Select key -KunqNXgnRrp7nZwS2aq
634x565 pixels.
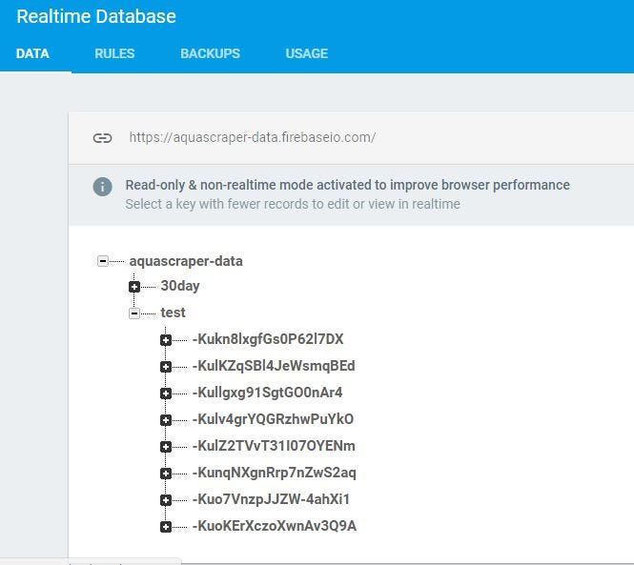(275, 473)
